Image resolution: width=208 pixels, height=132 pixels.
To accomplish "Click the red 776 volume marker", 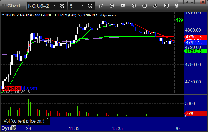I will [195, 114].
